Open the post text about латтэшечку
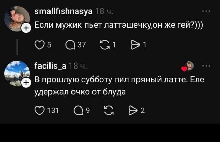 [119, 25]
